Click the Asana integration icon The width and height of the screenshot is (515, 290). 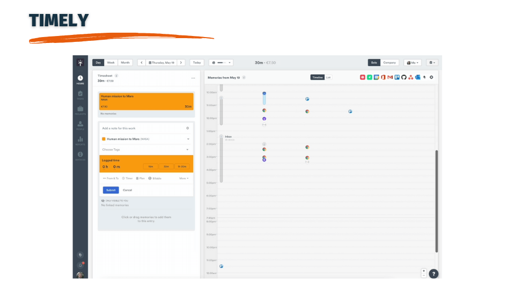point(410,77)
